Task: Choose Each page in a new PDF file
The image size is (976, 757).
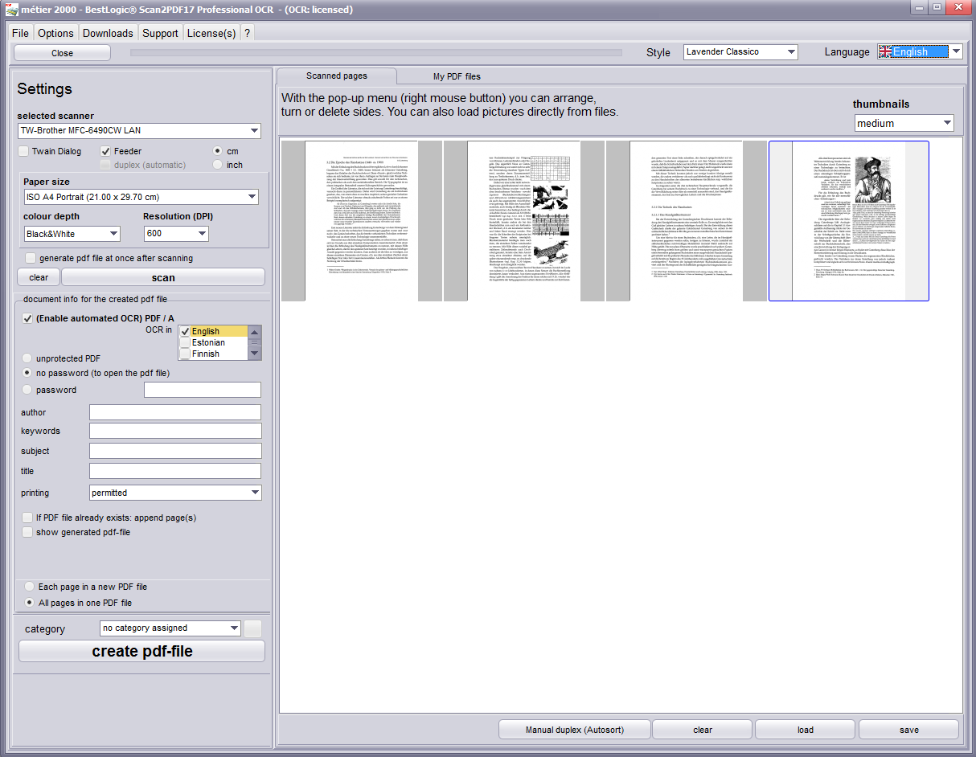Action: (x=31, y=587)
